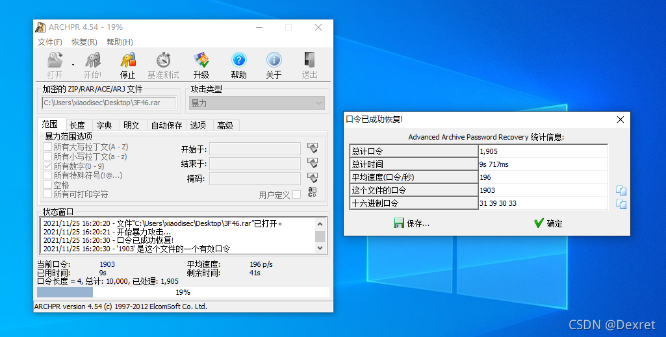Image resolution: width=666 pixels, height=337 pixels.
Task: Click the 196 p/s average speed value
Action: [261, 264]
